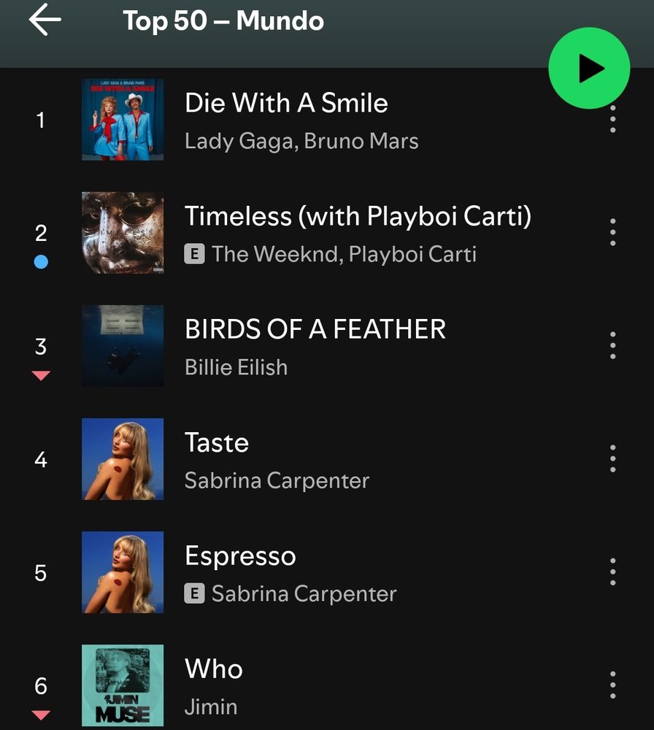
Task: Play the Top 50 – Mundo playlist
Action: [589, 68]
